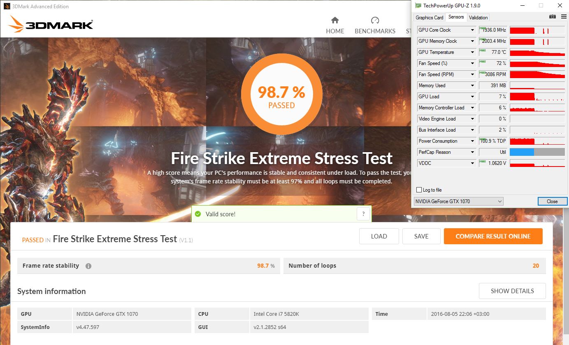This screenshot has width=569, height=345.
Task: Open the Video Engine Load dropdown
Action: tap(472, 119)
